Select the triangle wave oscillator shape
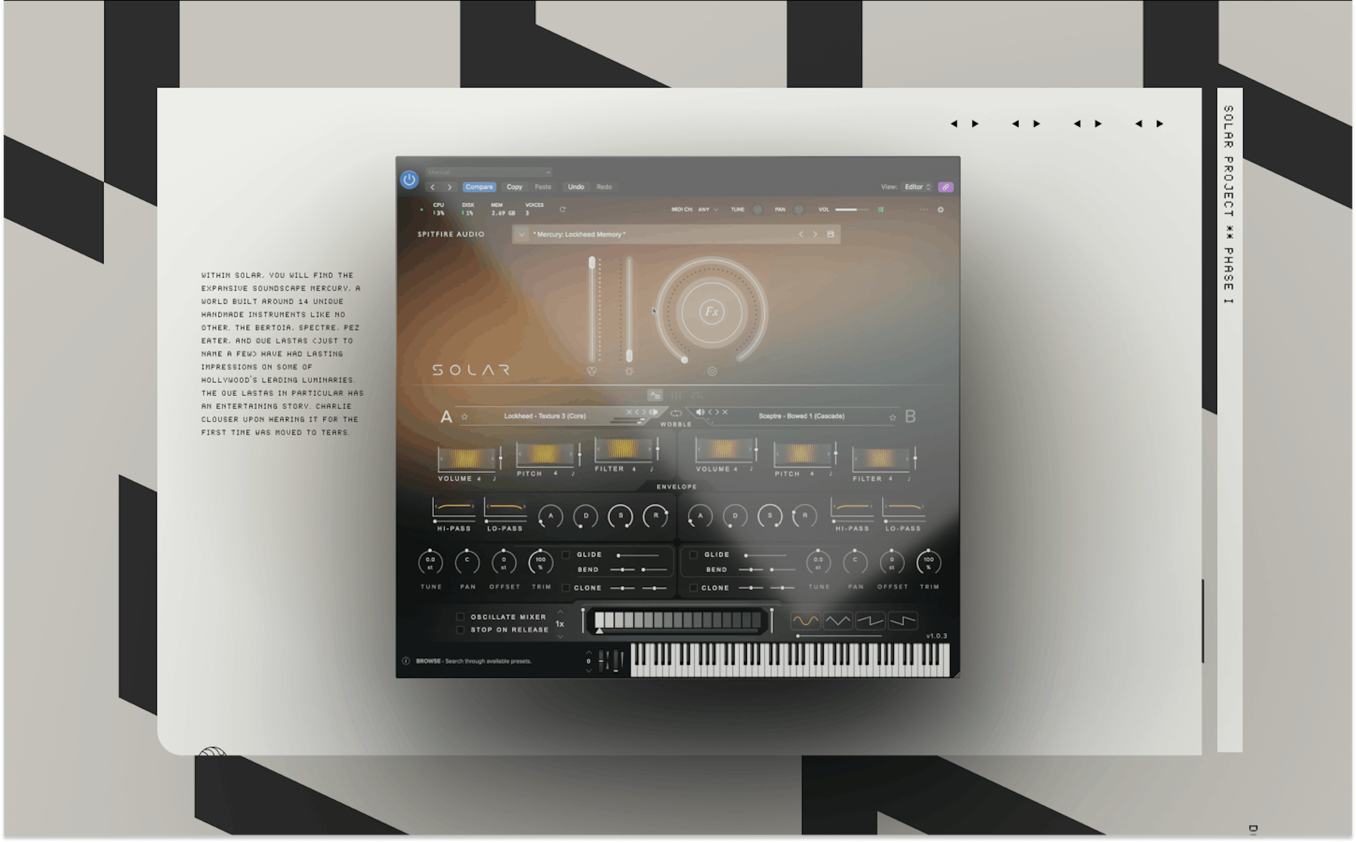The image size is (1356, 843). (x=838, y=621)
